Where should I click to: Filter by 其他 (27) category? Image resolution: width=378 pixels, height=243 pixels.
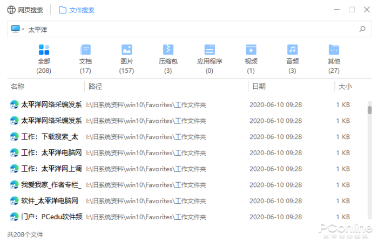click(x=334, y=59)
